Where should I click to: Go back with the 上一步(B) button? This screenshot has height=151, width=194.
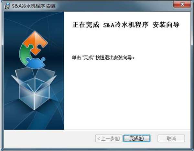point(109,138)
